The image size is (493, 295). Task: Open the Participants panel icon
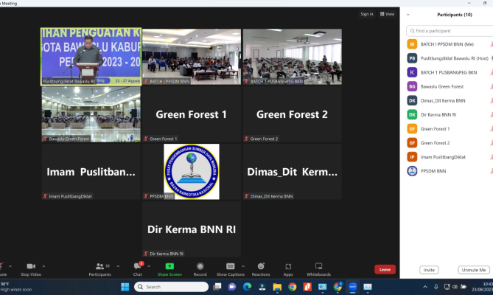pyautogui.click(x=99, y=266)
